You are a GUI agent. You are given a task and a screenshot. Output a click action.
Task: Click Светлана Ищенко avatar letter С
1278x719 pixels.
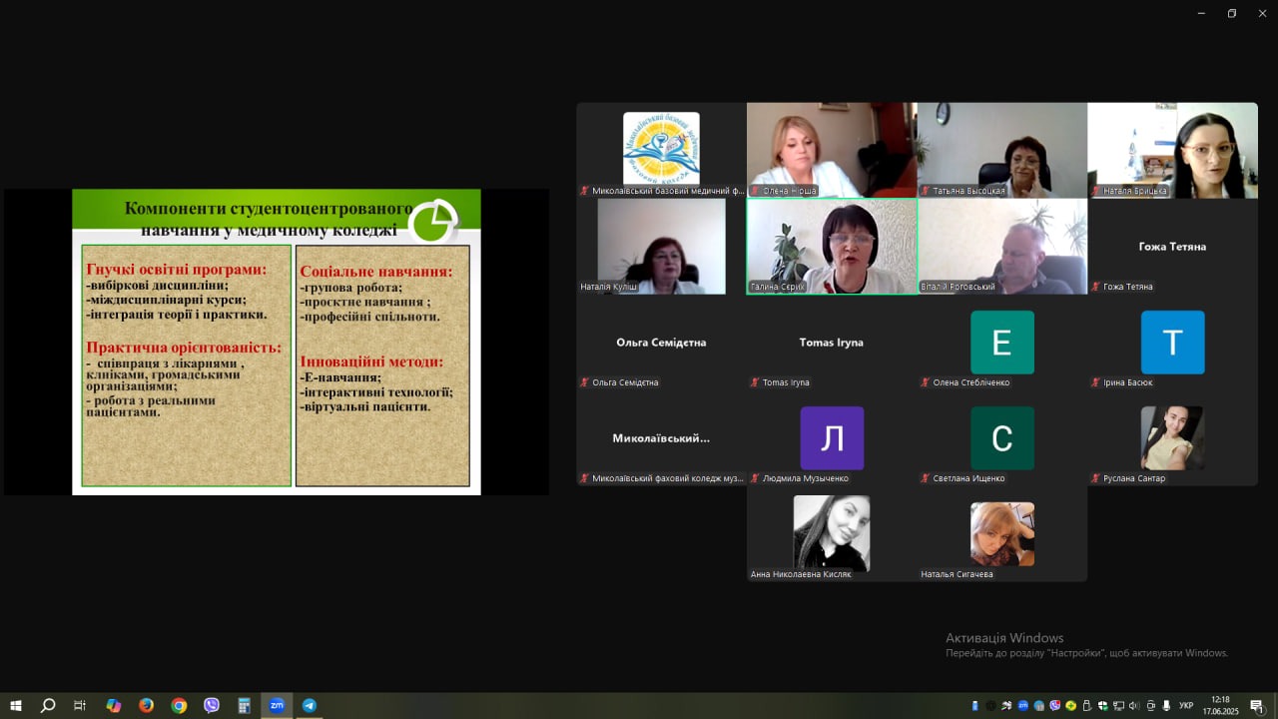tap(1002, 437)
